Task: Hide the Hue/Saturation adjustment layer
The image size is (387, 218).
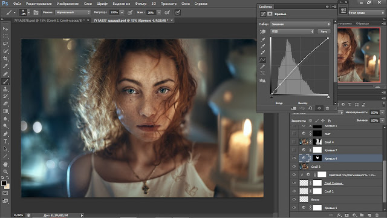Action: click(294, 175)
